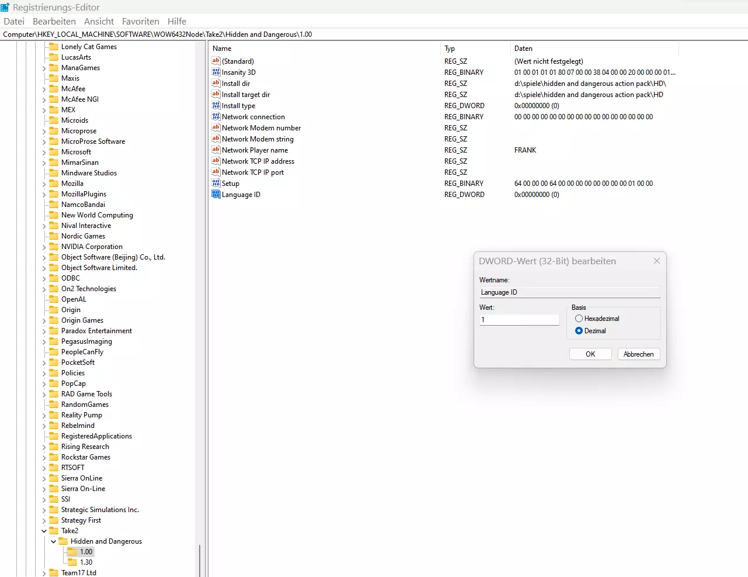The image size is (748, 577).
Task: Select the Object Software Limited. key
Action: click(x=99, y=268)
